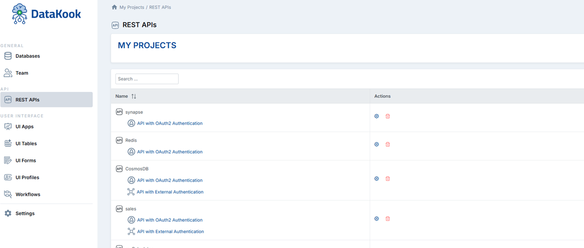Click External Authentication node icon under sales

coord(131,231)
